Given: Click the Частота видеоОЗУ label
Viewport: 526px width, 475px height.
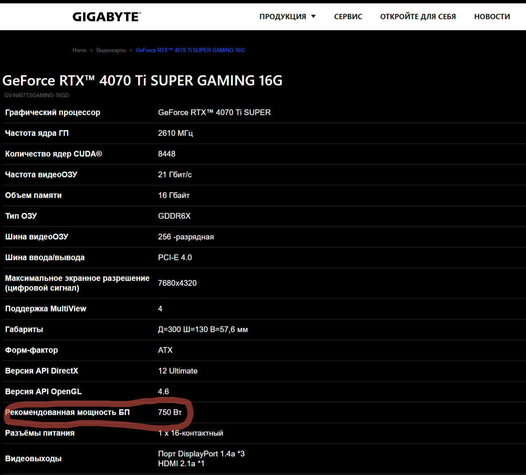Looking at the screenshot, I should (x=41, y=175).
